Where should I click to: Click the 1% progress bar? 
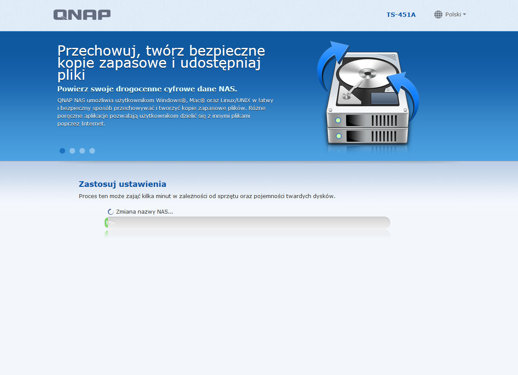(247, 223)
